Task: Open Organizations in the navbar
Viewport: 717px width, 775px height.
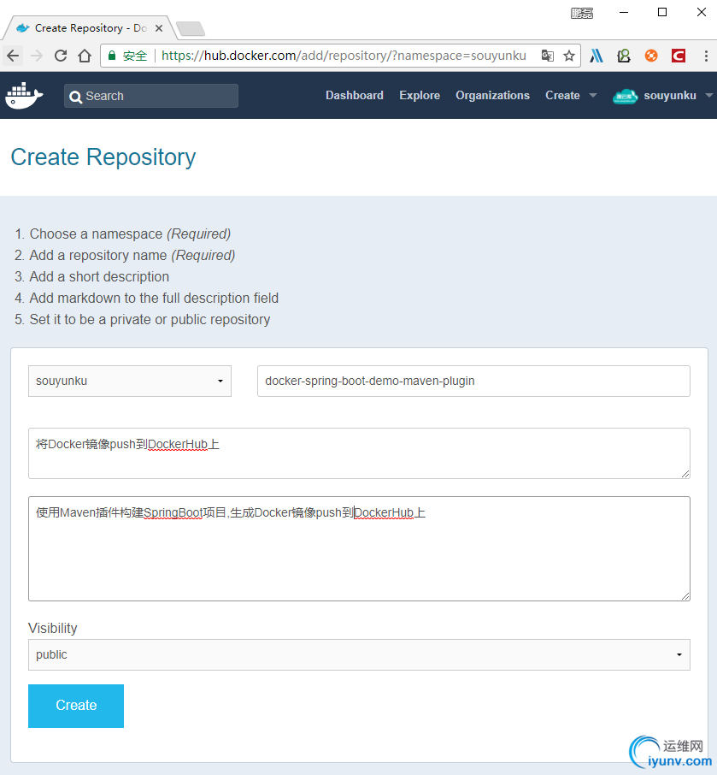Action: [492, 96]
